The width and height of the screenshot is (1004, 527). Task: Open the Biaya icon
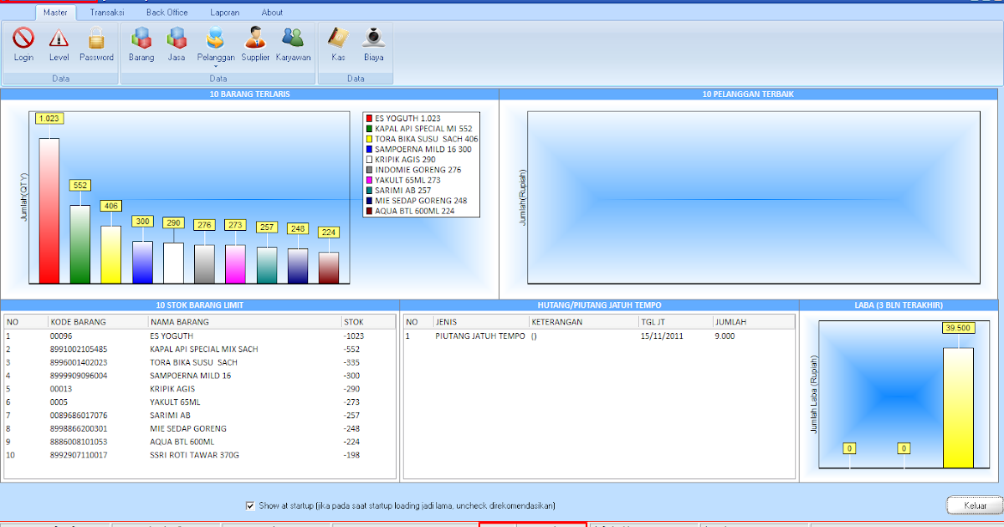click(373, 44)
